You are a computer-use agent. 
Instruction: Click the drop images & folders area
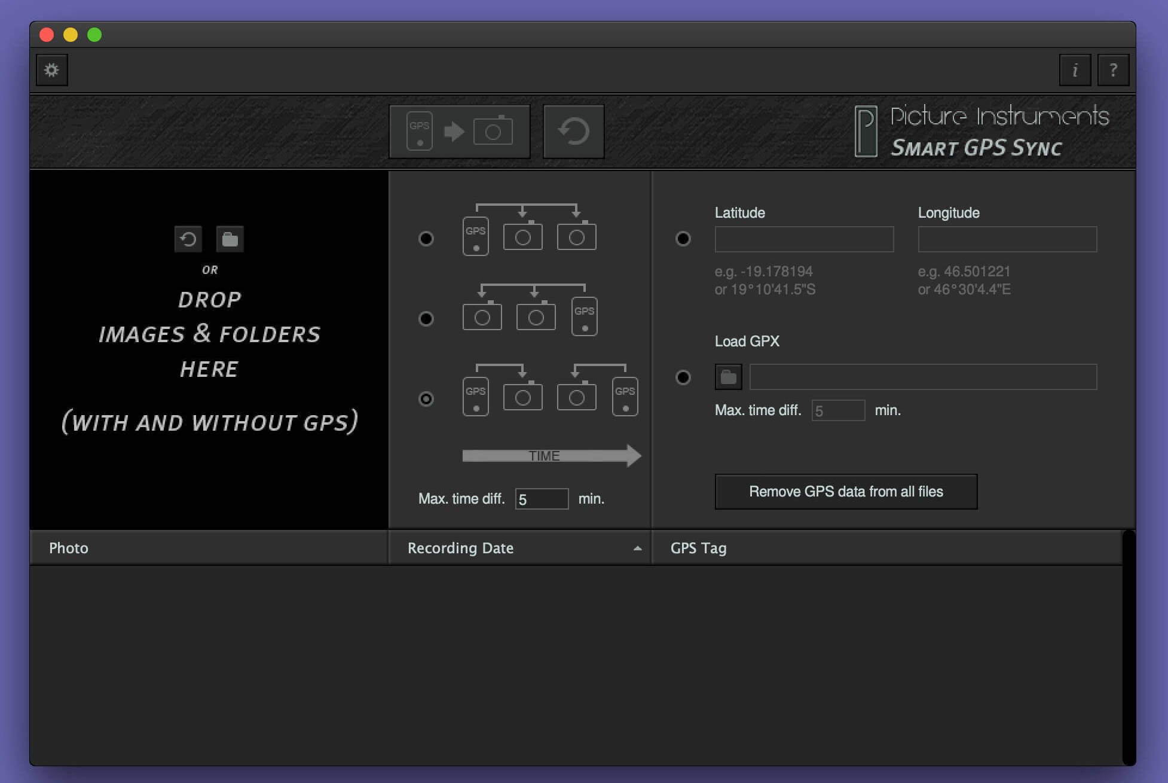pos(209,350)
